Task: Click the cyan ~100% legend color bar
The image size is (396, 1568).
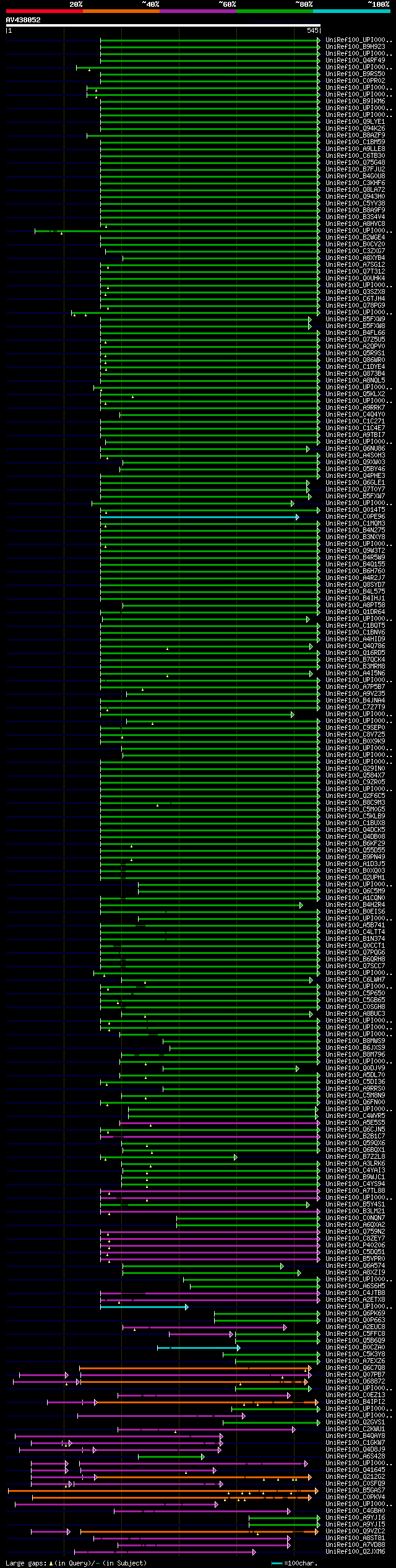Action: [x=351, y=11]
